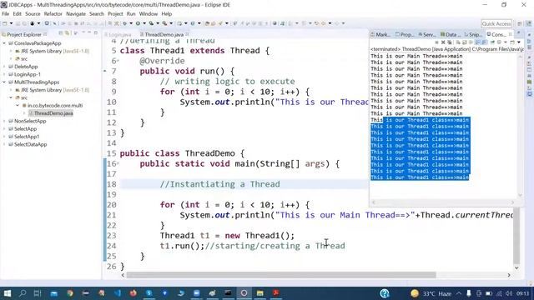Open the Open Console dropdown arrow
534x300 pixels.
(x=518, y=42)
